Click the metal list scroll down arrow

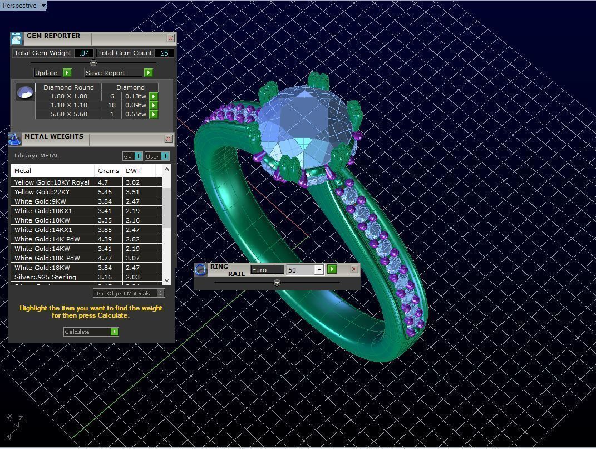tap(166, 280)
